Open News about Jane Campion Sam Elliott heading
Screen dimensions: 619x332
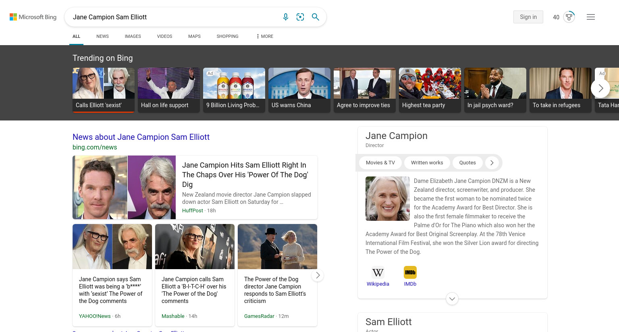141,137
